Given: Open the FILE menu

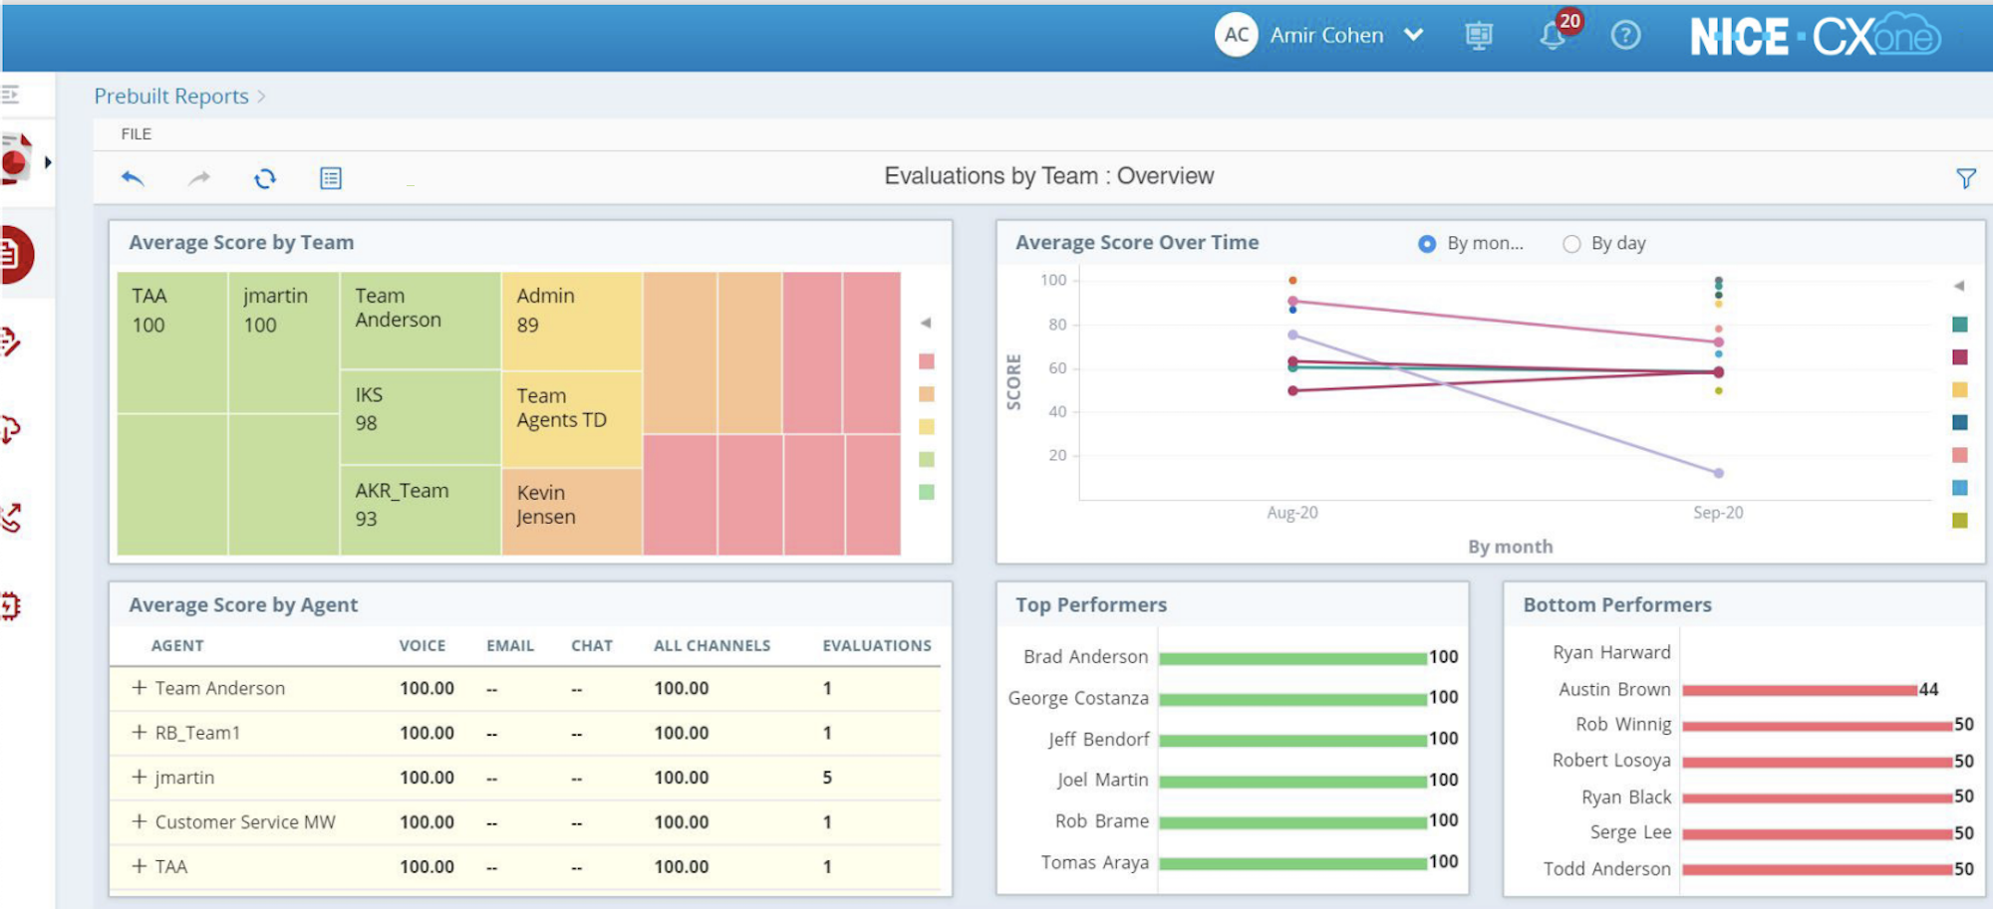Looking at the screenshot, I should click(137, 133).
